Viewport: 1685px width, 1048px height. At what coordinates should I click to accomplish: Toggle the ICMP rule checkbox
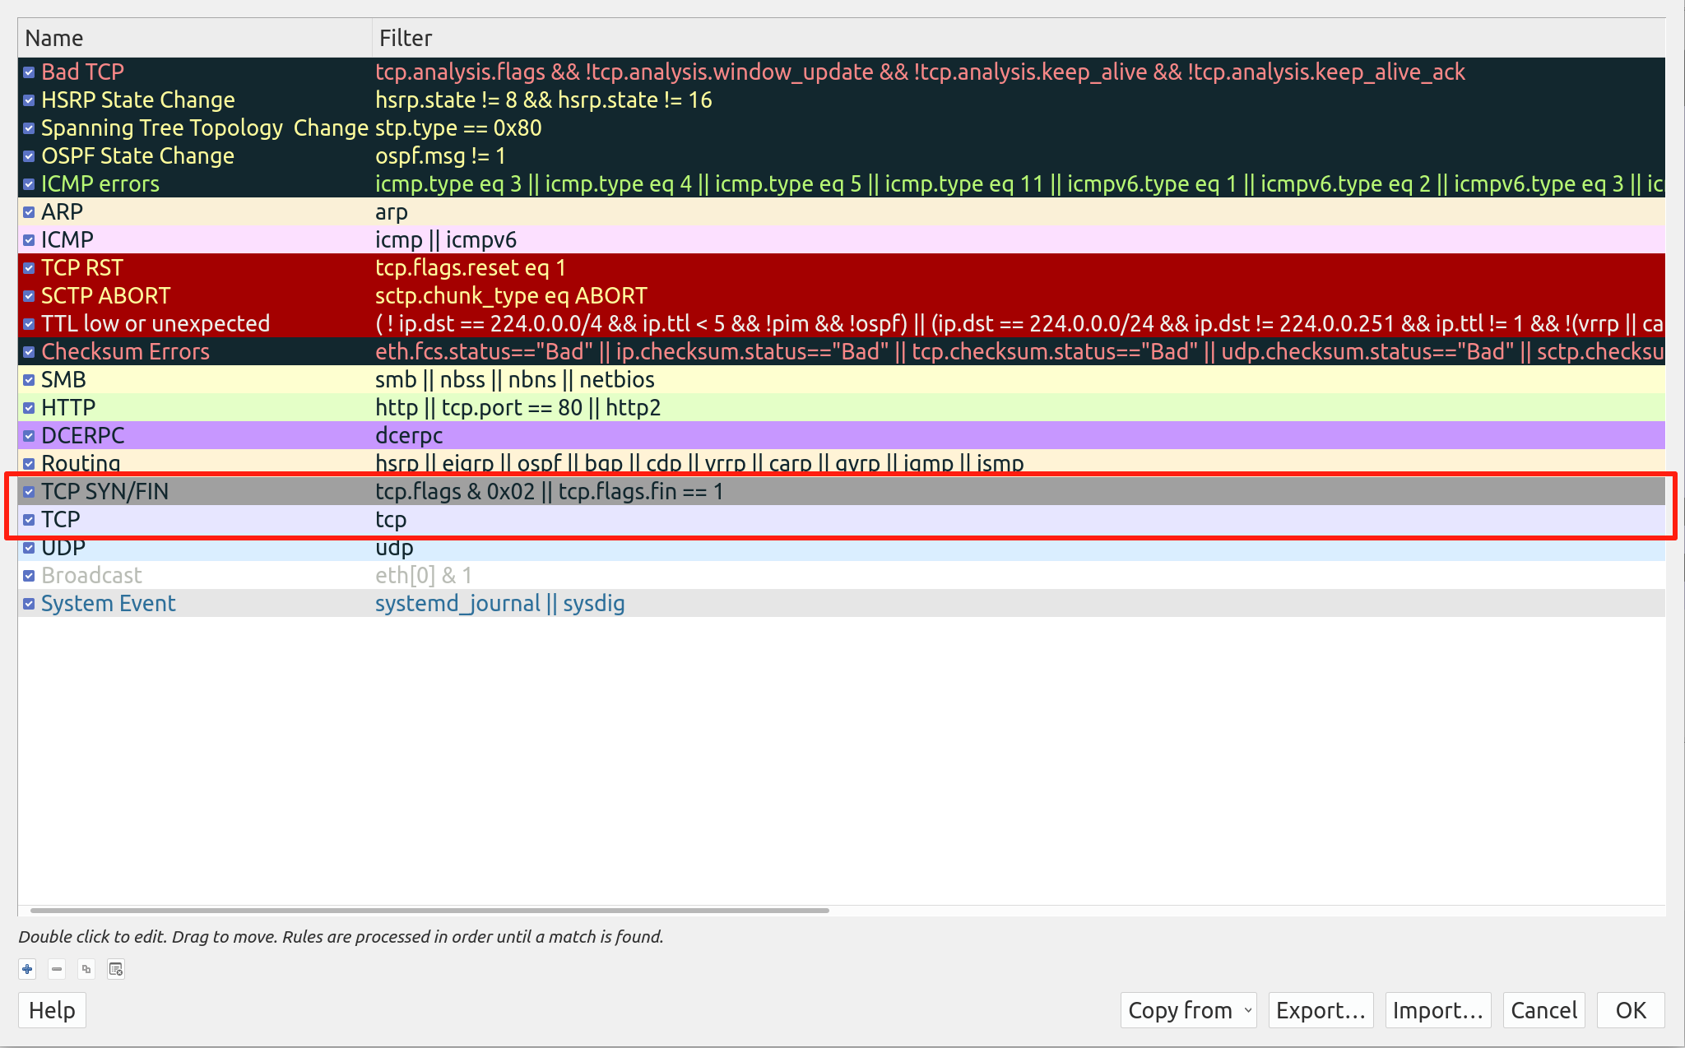(29, 240)
